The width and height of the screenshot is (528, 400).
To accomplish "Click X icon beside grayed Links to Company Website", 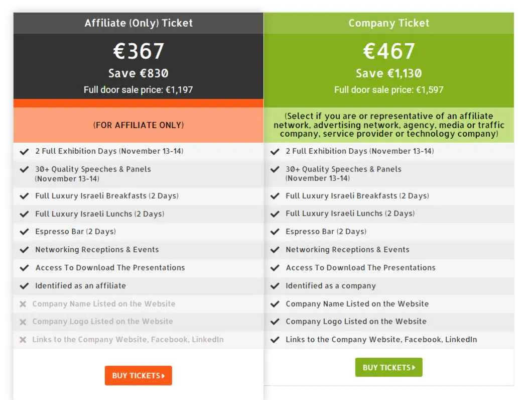I will point(23,340).
